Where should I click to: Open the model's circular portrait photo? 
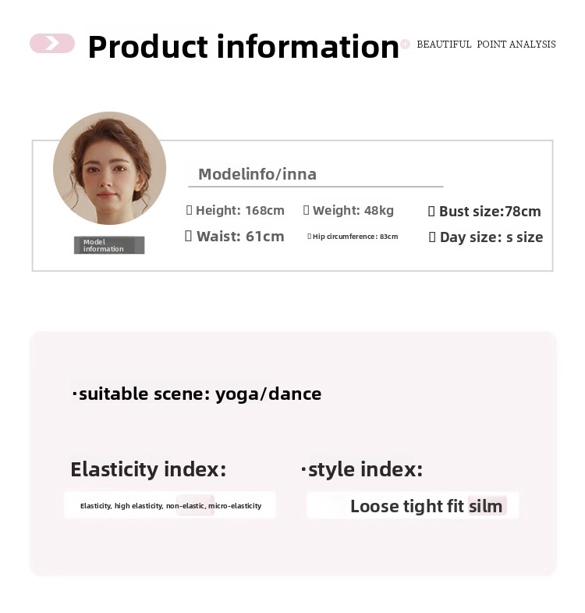pyautogui.click(x=109, y=169)
